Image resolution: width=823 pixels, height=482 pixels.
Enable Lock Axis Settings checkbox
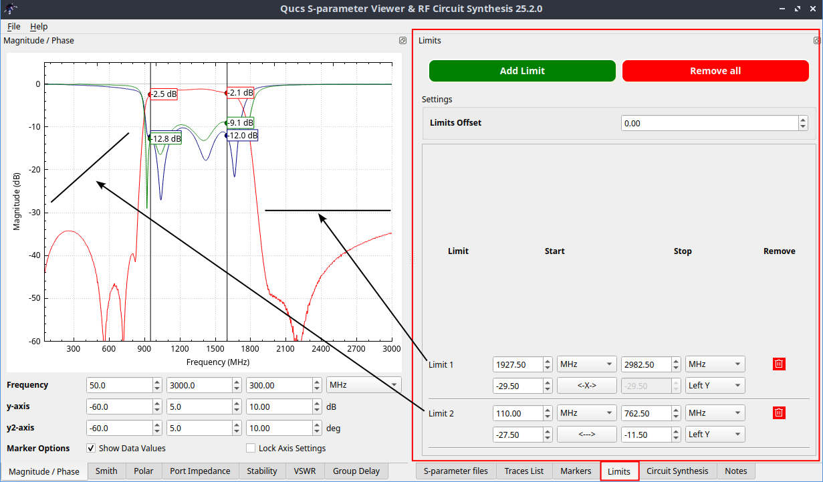pyautogui.click(x=251, y=448)
